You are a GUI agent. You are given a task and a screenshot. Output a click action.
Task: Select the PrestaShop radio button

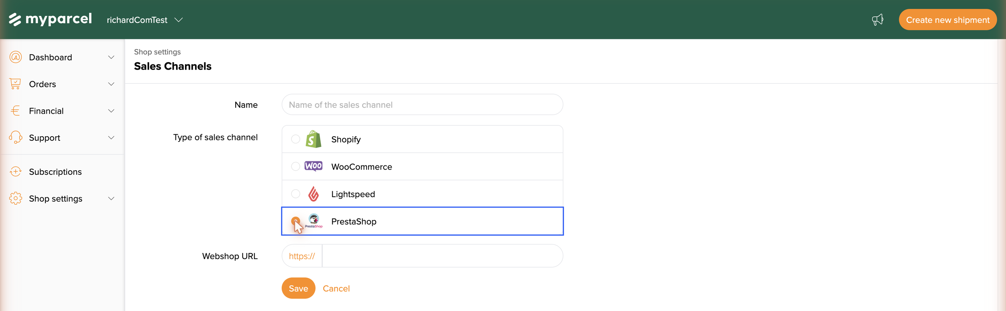(296, 221)
